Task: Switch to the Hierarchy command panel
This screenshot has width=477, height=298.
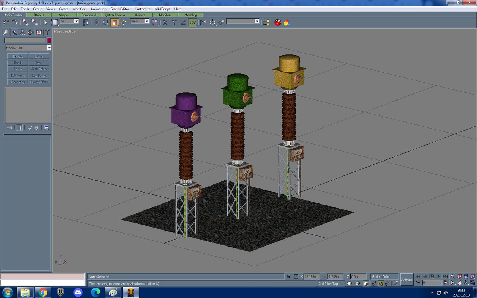Action: [22, 32]
